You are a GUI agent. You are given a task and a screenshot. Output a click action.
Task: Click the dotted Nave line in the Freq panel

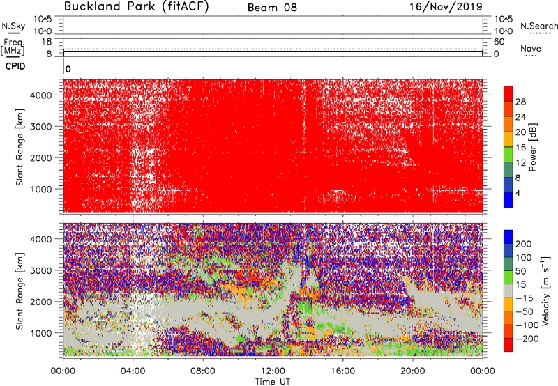273,49
